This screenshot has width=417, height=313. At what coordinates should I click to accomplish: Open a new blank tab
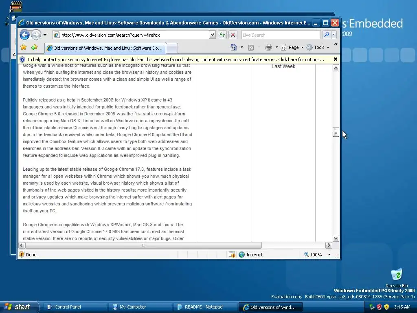click(172, 48)
